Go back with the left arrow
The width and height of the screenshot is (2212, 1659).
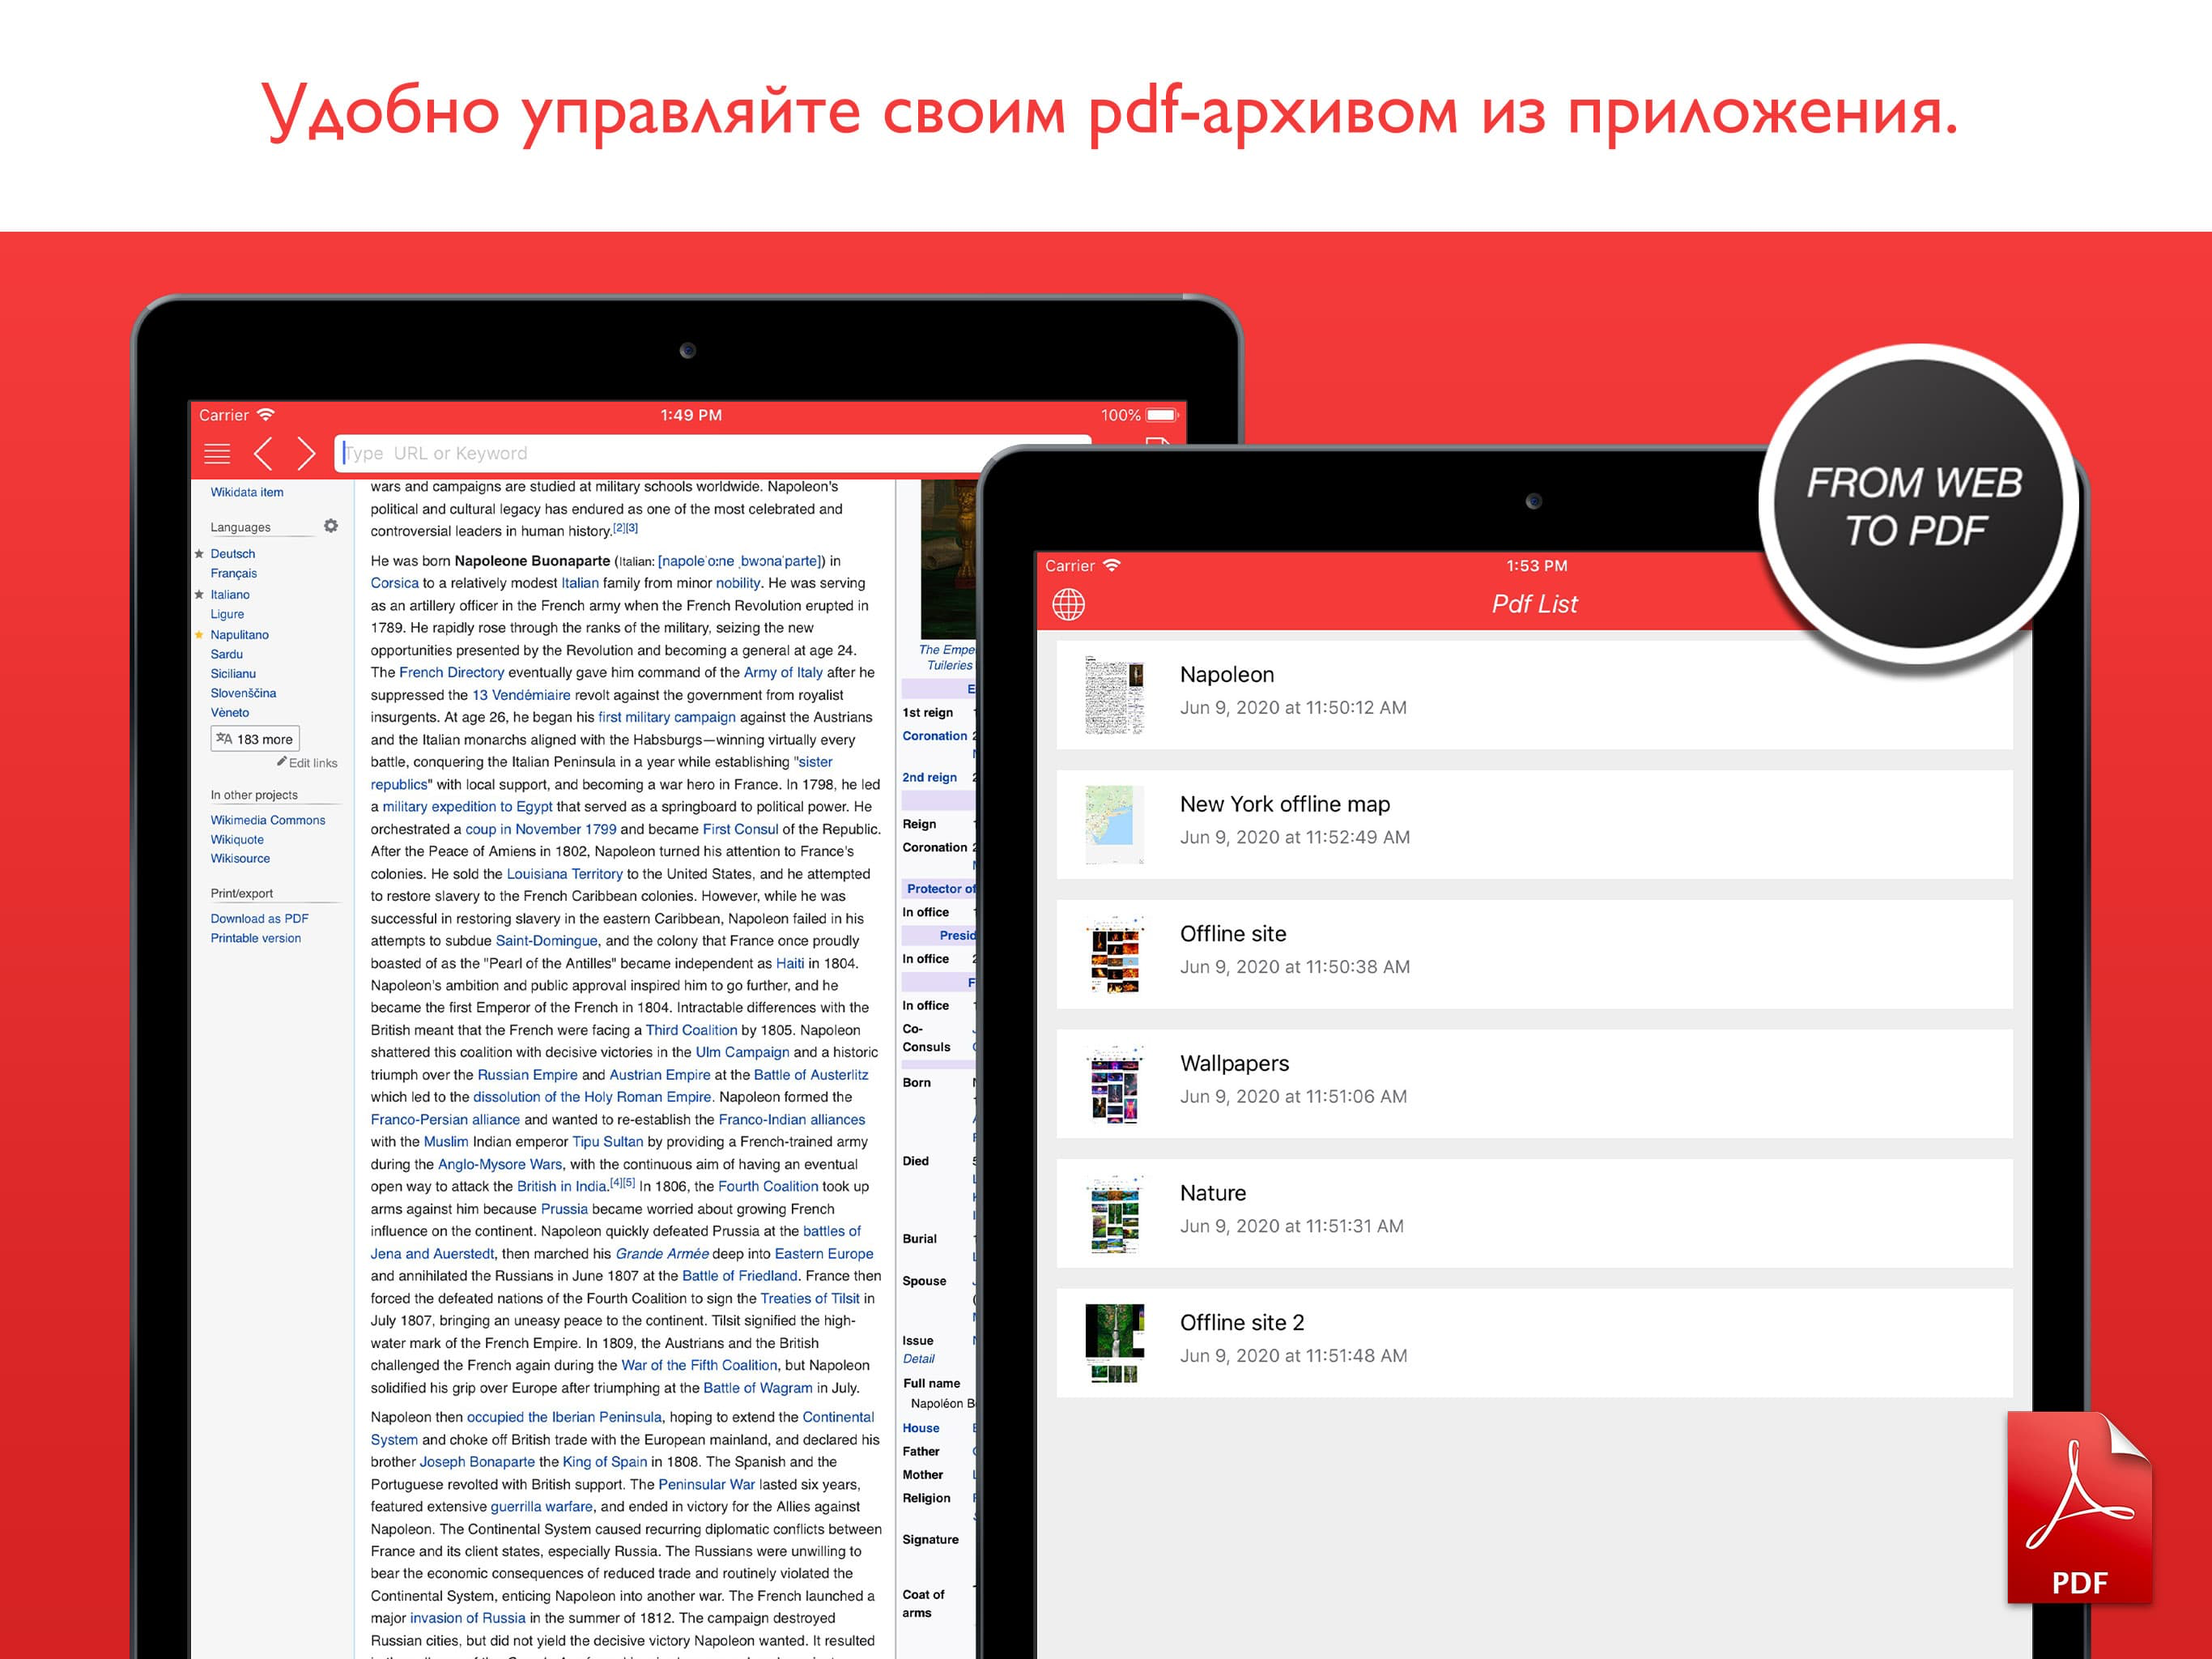click(263, 454)
